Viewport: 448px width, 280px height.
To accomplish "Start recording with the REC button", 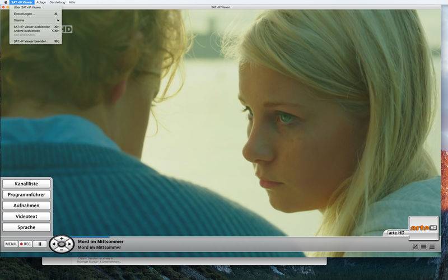I will pos(25,244).
